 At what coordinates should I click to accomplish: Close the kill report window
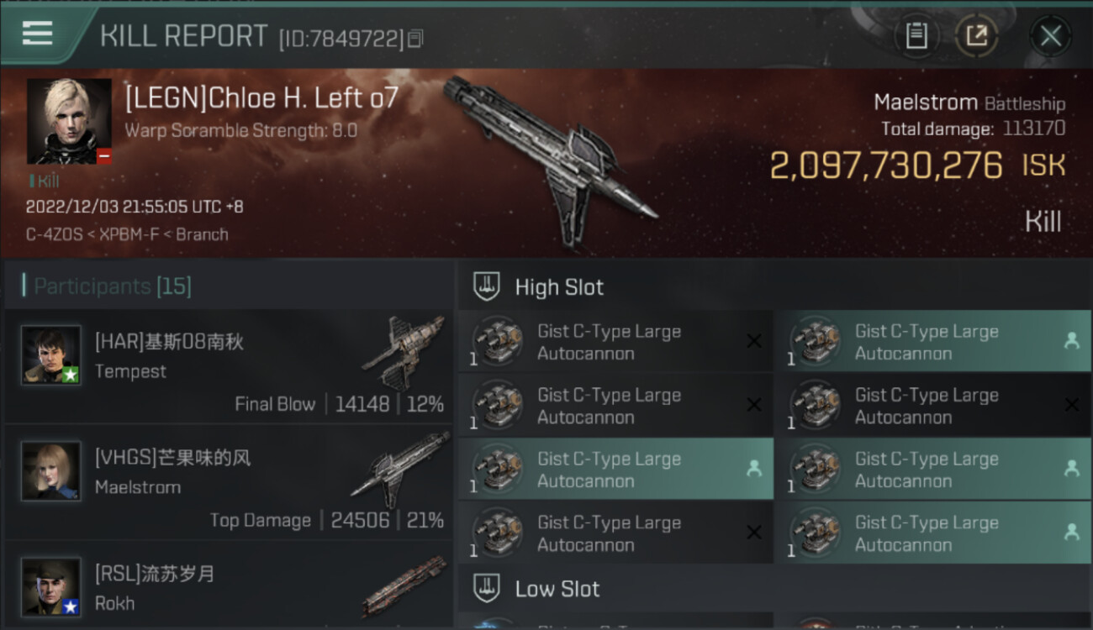pos(1050,35)
